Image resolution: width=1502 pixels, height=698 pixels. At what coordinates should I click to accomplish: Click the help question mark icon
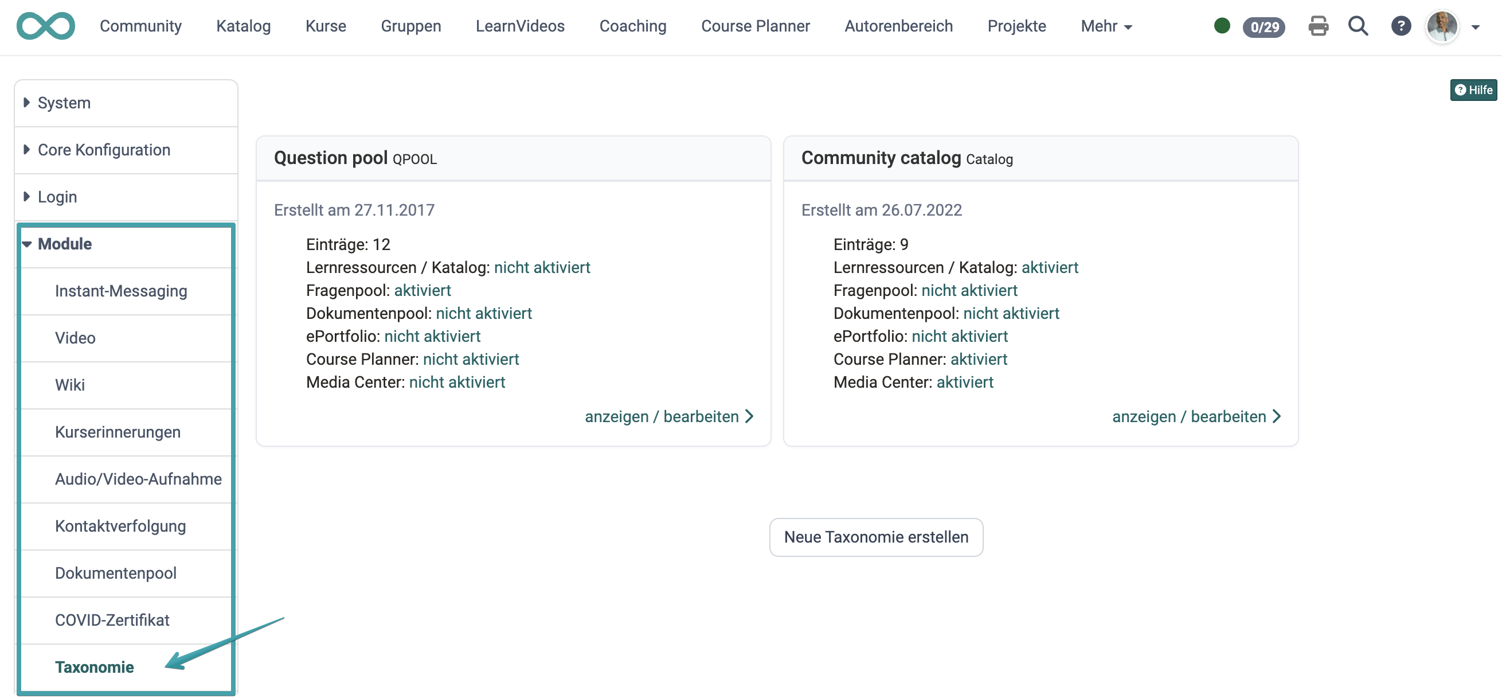pyautogui.click(x=1401, y=26)
